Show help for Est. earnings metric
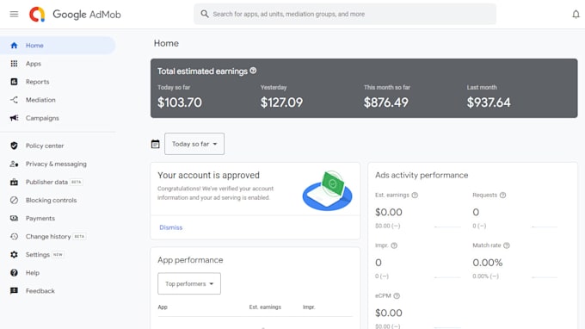Image resolution: width=585 pixels, height=329 pixels. pyautogui.click(x=415, y=196)
